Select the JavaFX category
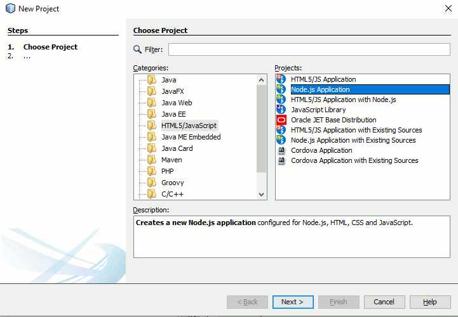Screen dimensions: 458x317 (173, 91)
